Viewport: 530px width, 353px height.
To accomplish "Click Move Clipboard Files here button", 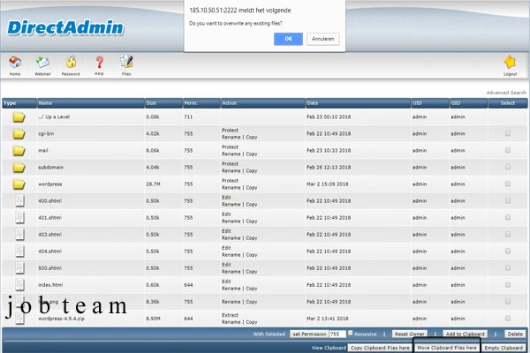I will (447, 348).
